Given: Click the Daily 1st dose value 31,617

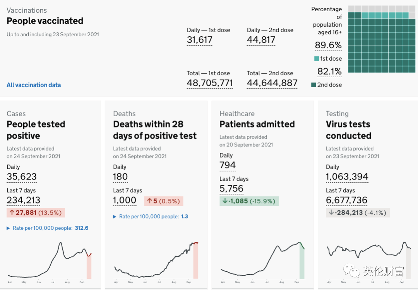Looking at the screenshot, I should 199,40.
